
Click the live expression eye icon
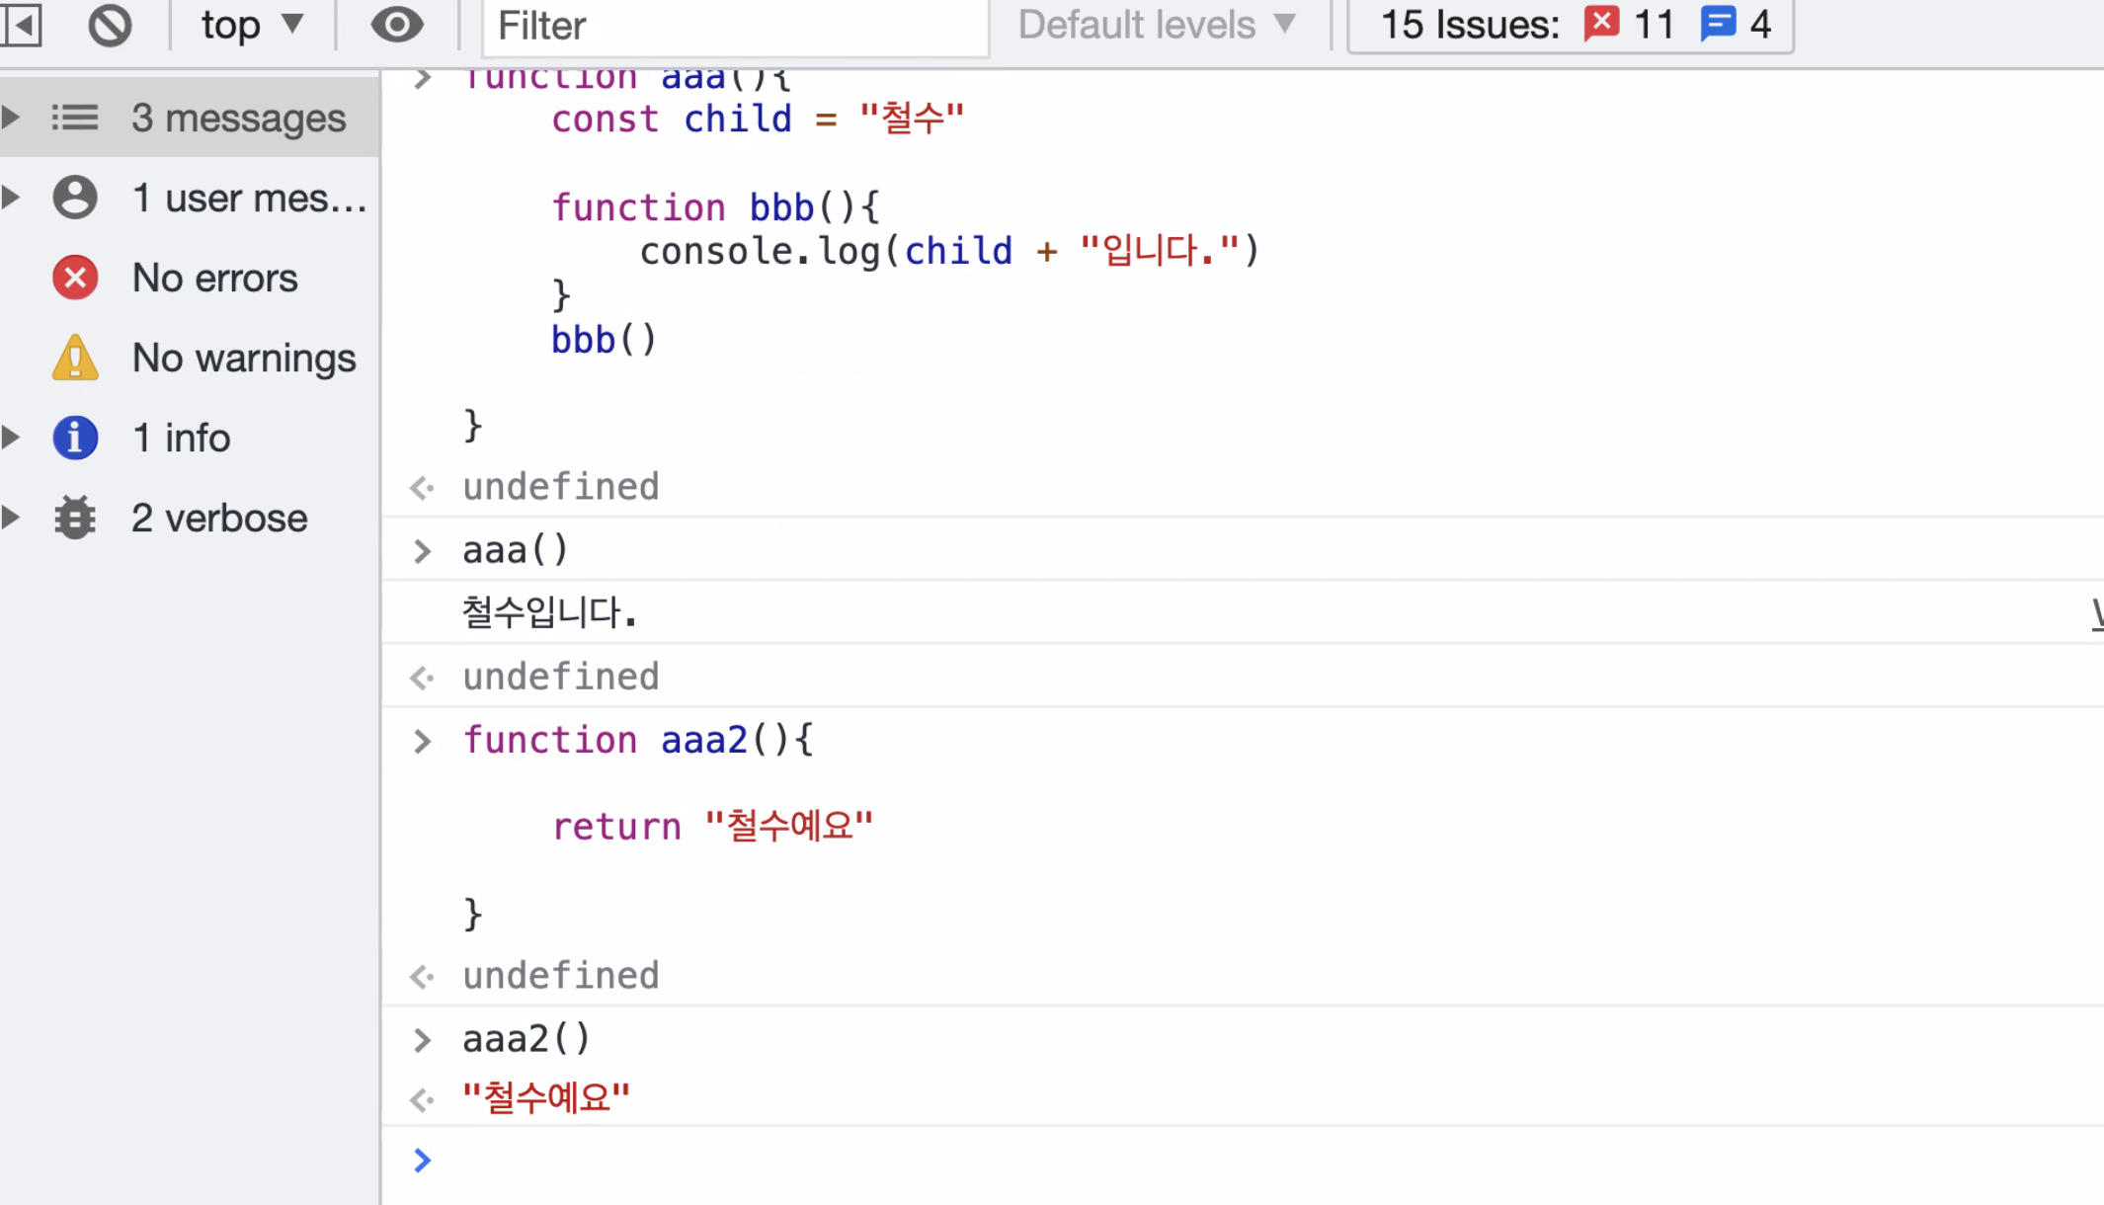point(397,26)
